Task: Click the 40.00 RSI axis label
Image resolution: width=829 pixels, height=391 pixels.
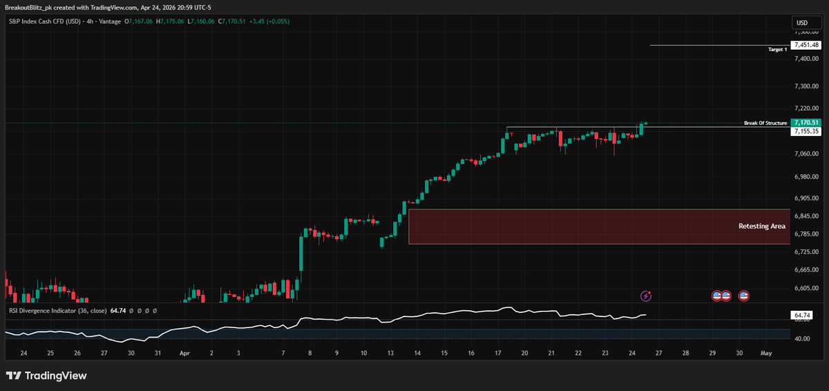Action: click(x=802, y=338)
